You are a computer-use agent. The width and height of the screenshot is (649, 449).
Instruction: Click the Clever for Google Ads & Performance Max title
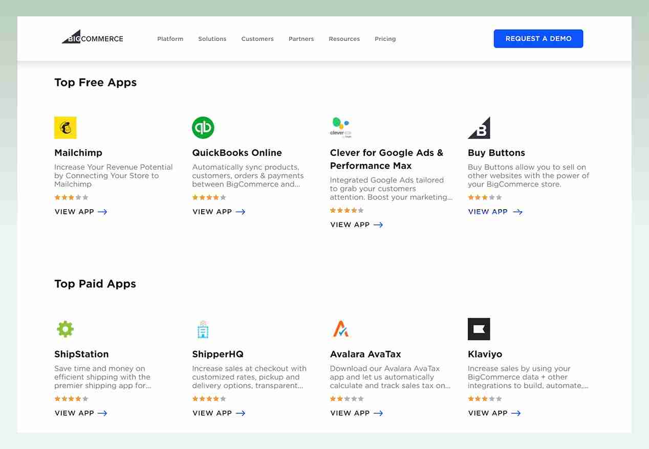(x=387, y=159)
